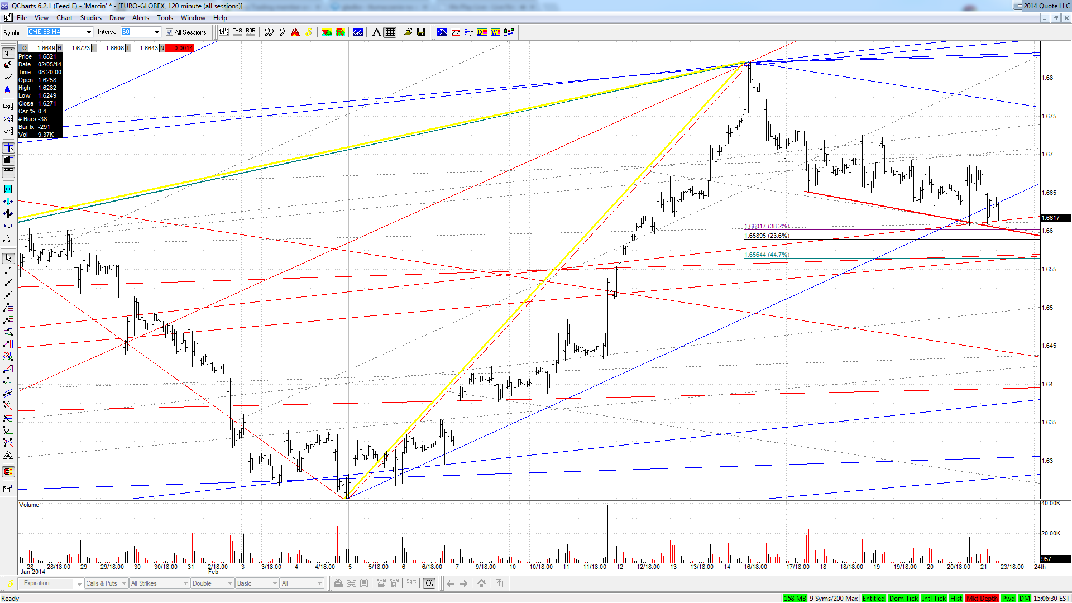This screenshot has width=1072, height=603.
Task: Click the back arrow in bottom toolbar
Action: pyautogui.click(x=451, y=583)
